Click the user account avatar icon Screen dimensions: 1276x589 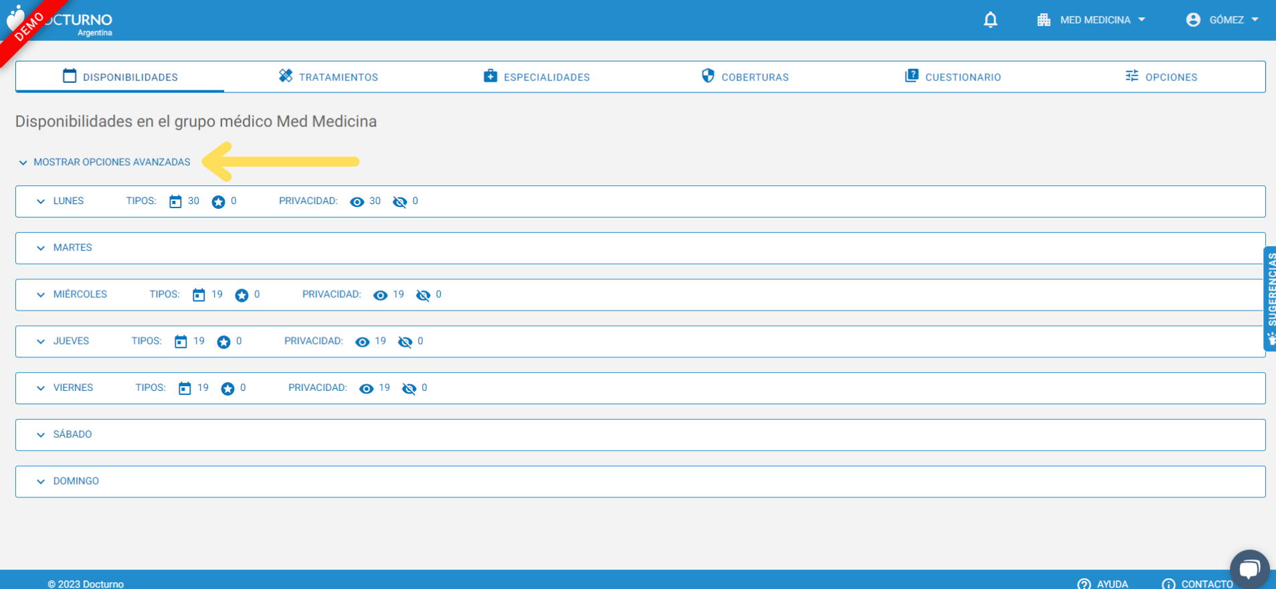1193,20
